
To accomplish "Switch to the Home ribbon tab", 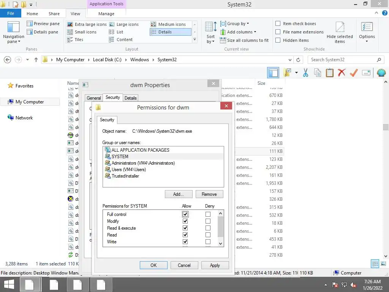I will (x=32, y=14).
